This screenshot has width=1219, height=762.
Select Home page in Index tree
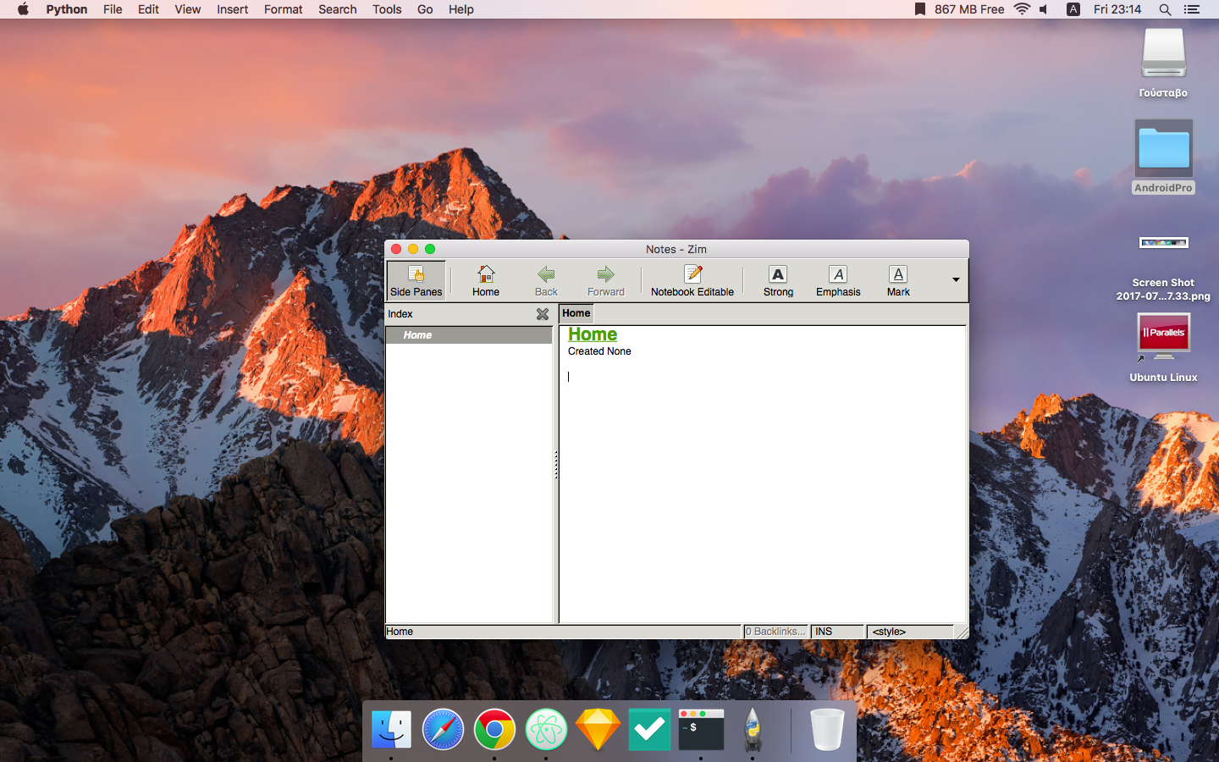click(468, 335)
